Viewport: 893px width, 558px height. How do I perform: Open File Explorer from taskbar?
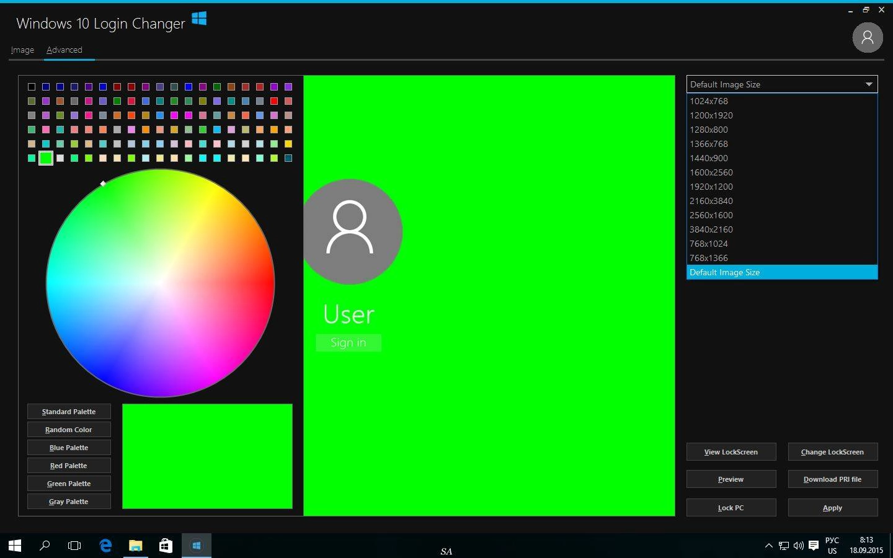(135, 546)
